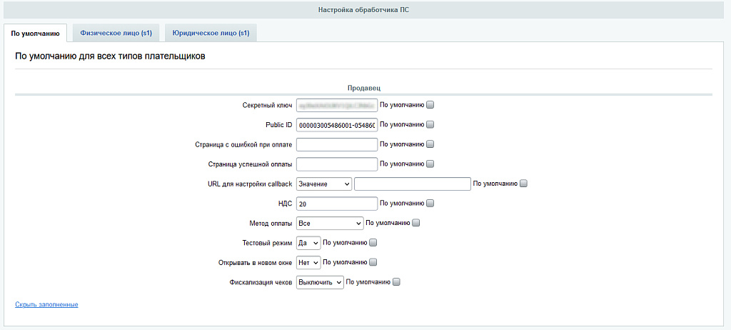Open the Значение callback type dropdown
The width and height of the screenshot is (731, 330).
pos(324,184)
